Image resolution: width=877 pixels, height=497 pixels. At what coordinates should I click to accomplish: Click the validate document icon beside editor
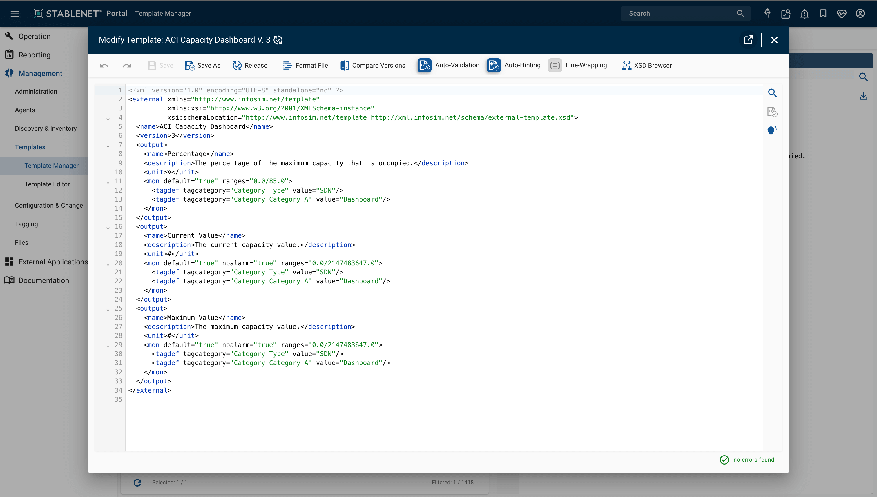(772, 112)
